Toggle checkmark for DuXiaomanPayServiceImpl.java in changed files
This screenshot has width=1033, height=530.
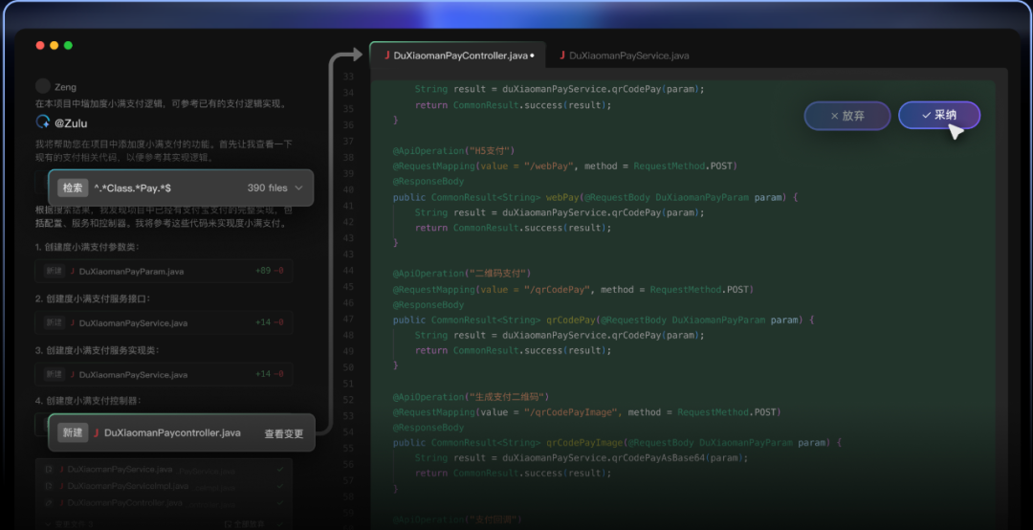click(280, 486)
